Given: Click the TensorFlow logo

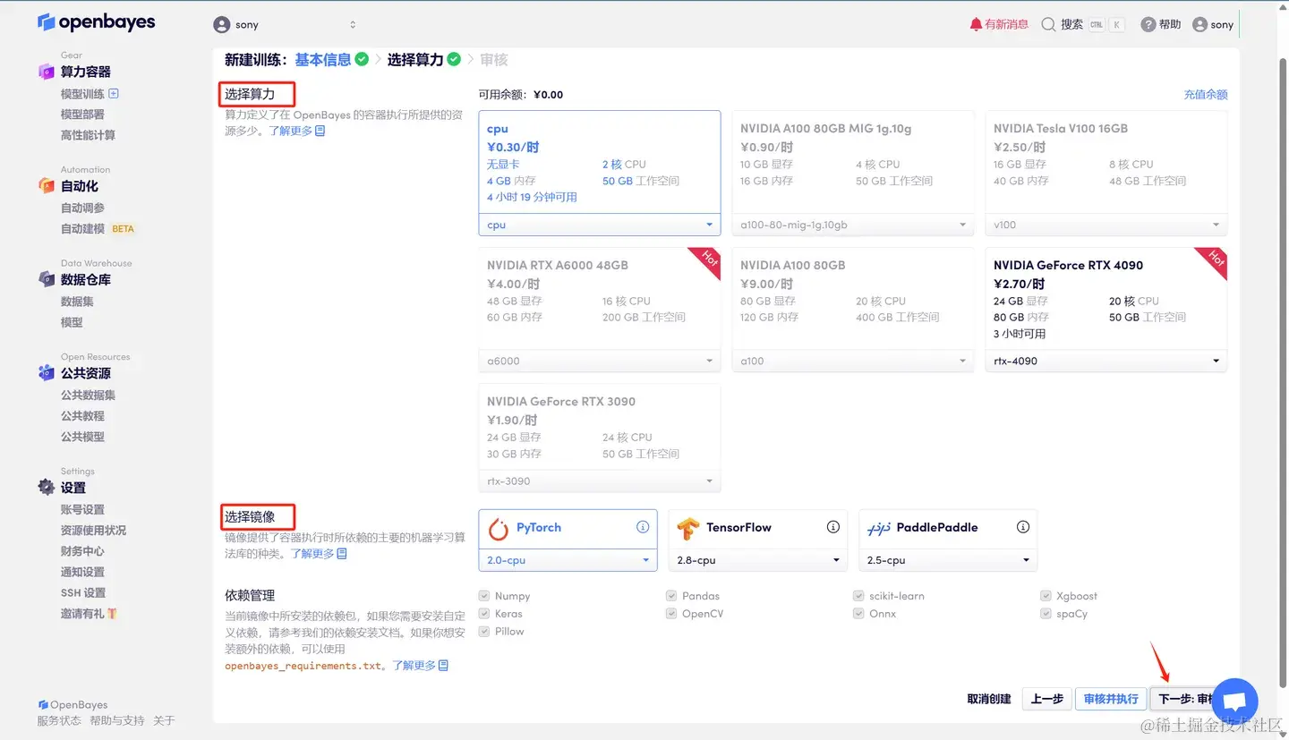Looking at the screenshot, I should point(687,529).
